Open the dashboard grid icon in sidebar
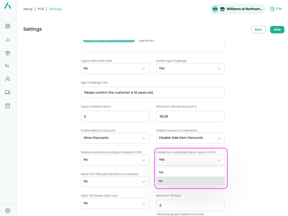 (x=8, y=26)
